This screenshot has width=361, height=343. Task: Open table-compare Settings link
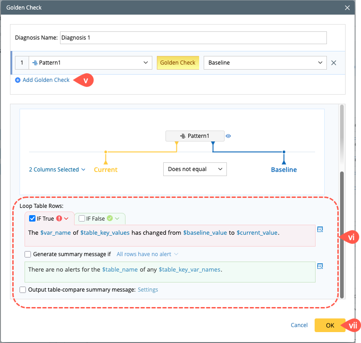pyautogui.click(x=148, y=289)
